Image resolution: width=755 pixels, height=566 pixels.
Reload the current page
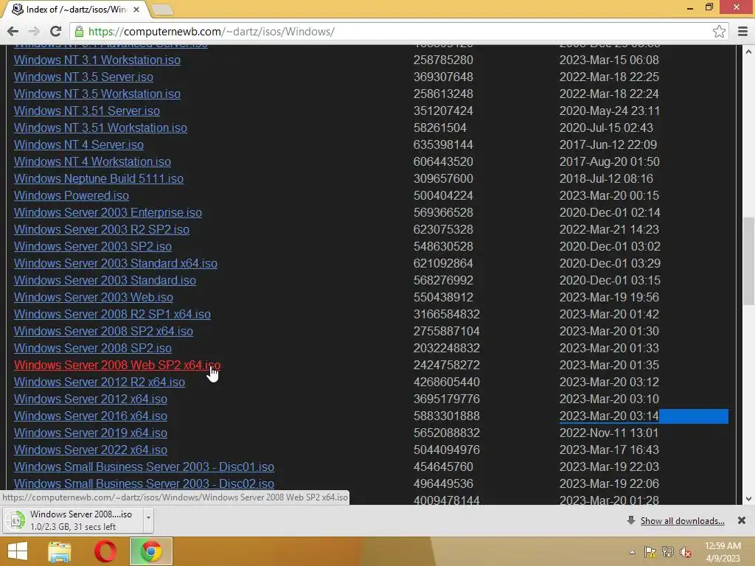point(55,32)
